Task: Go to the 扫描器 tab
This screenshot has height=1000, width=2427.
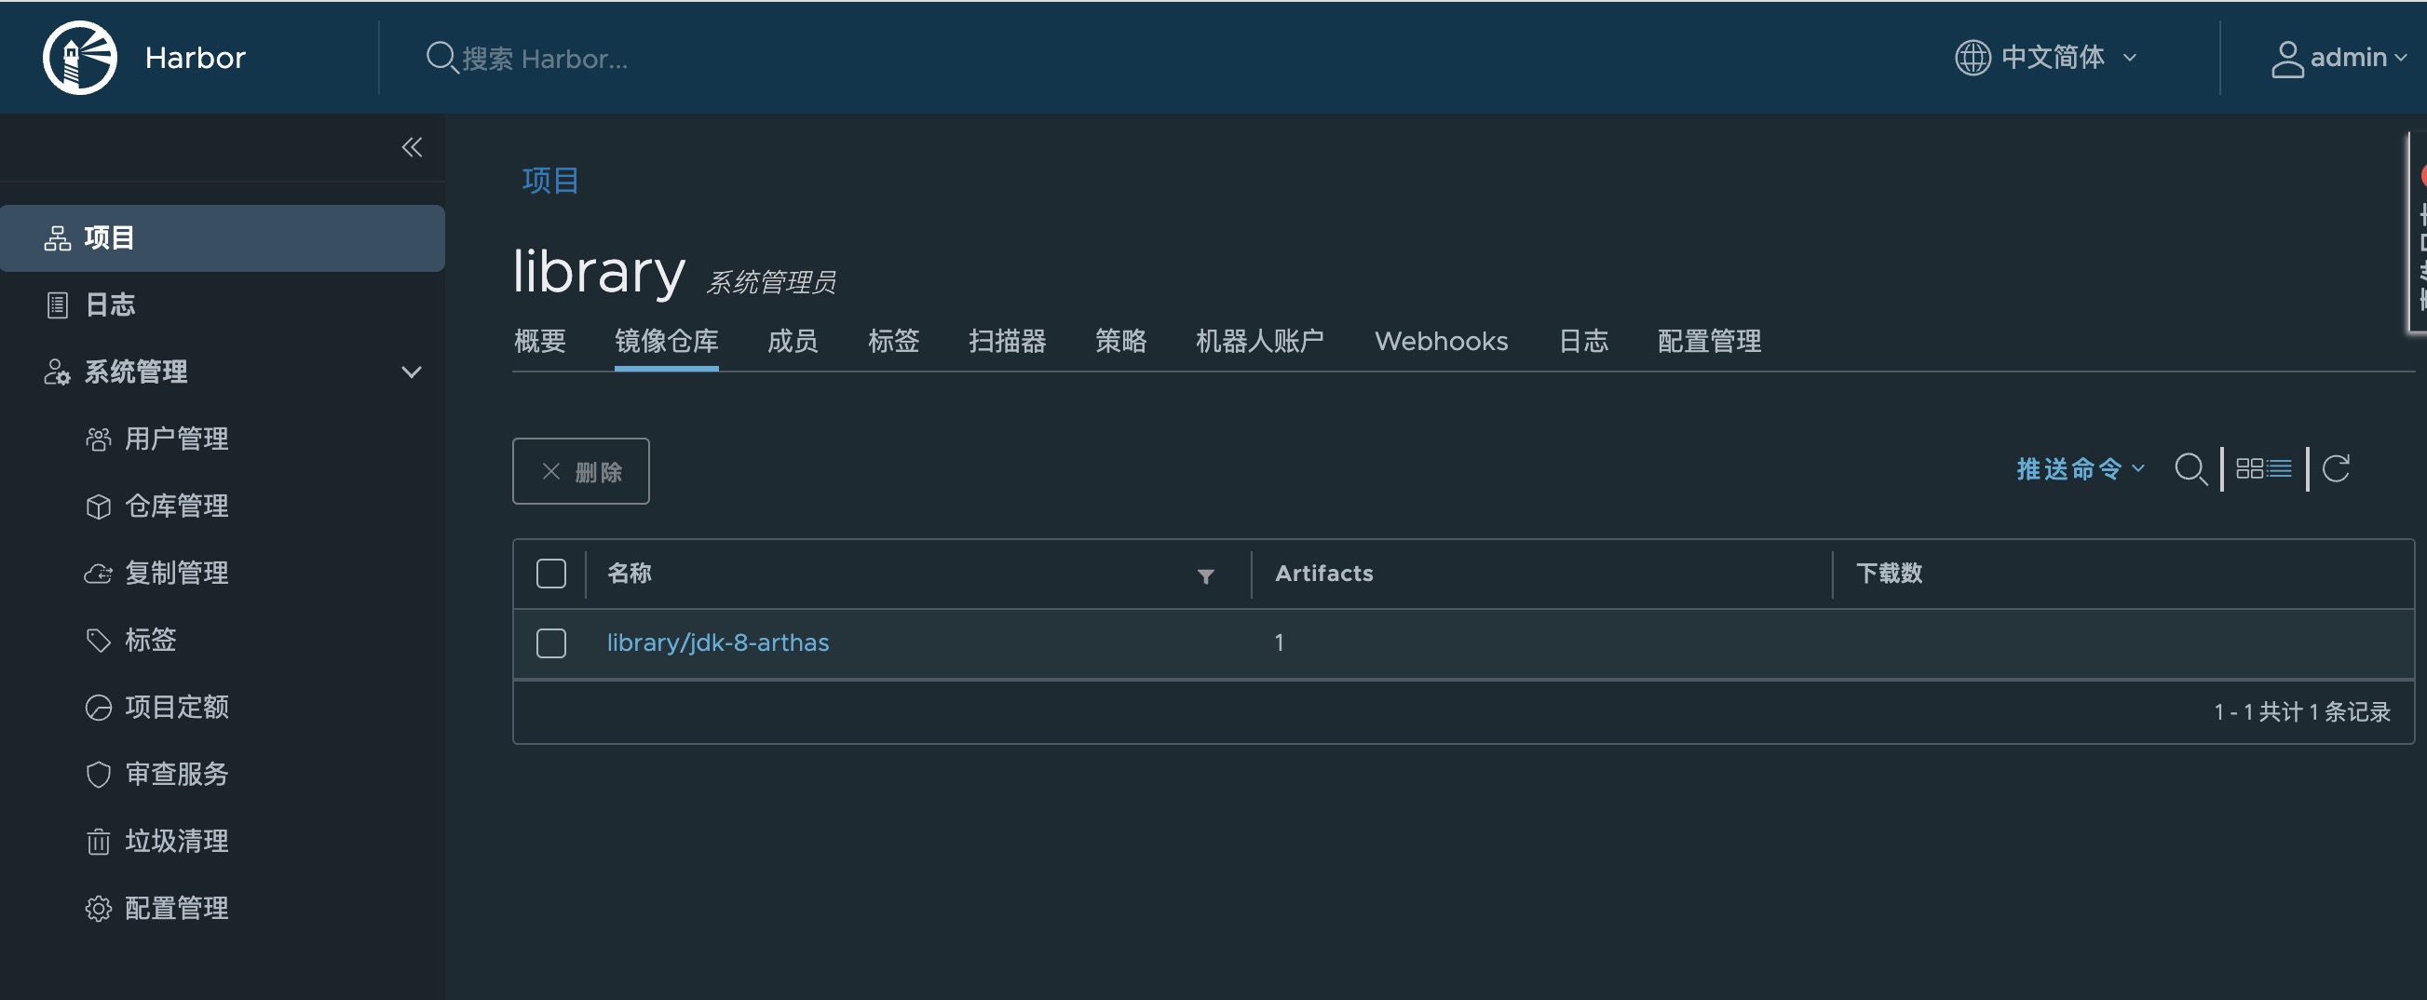Action: pyautogui.click(x=1007, y=341)
